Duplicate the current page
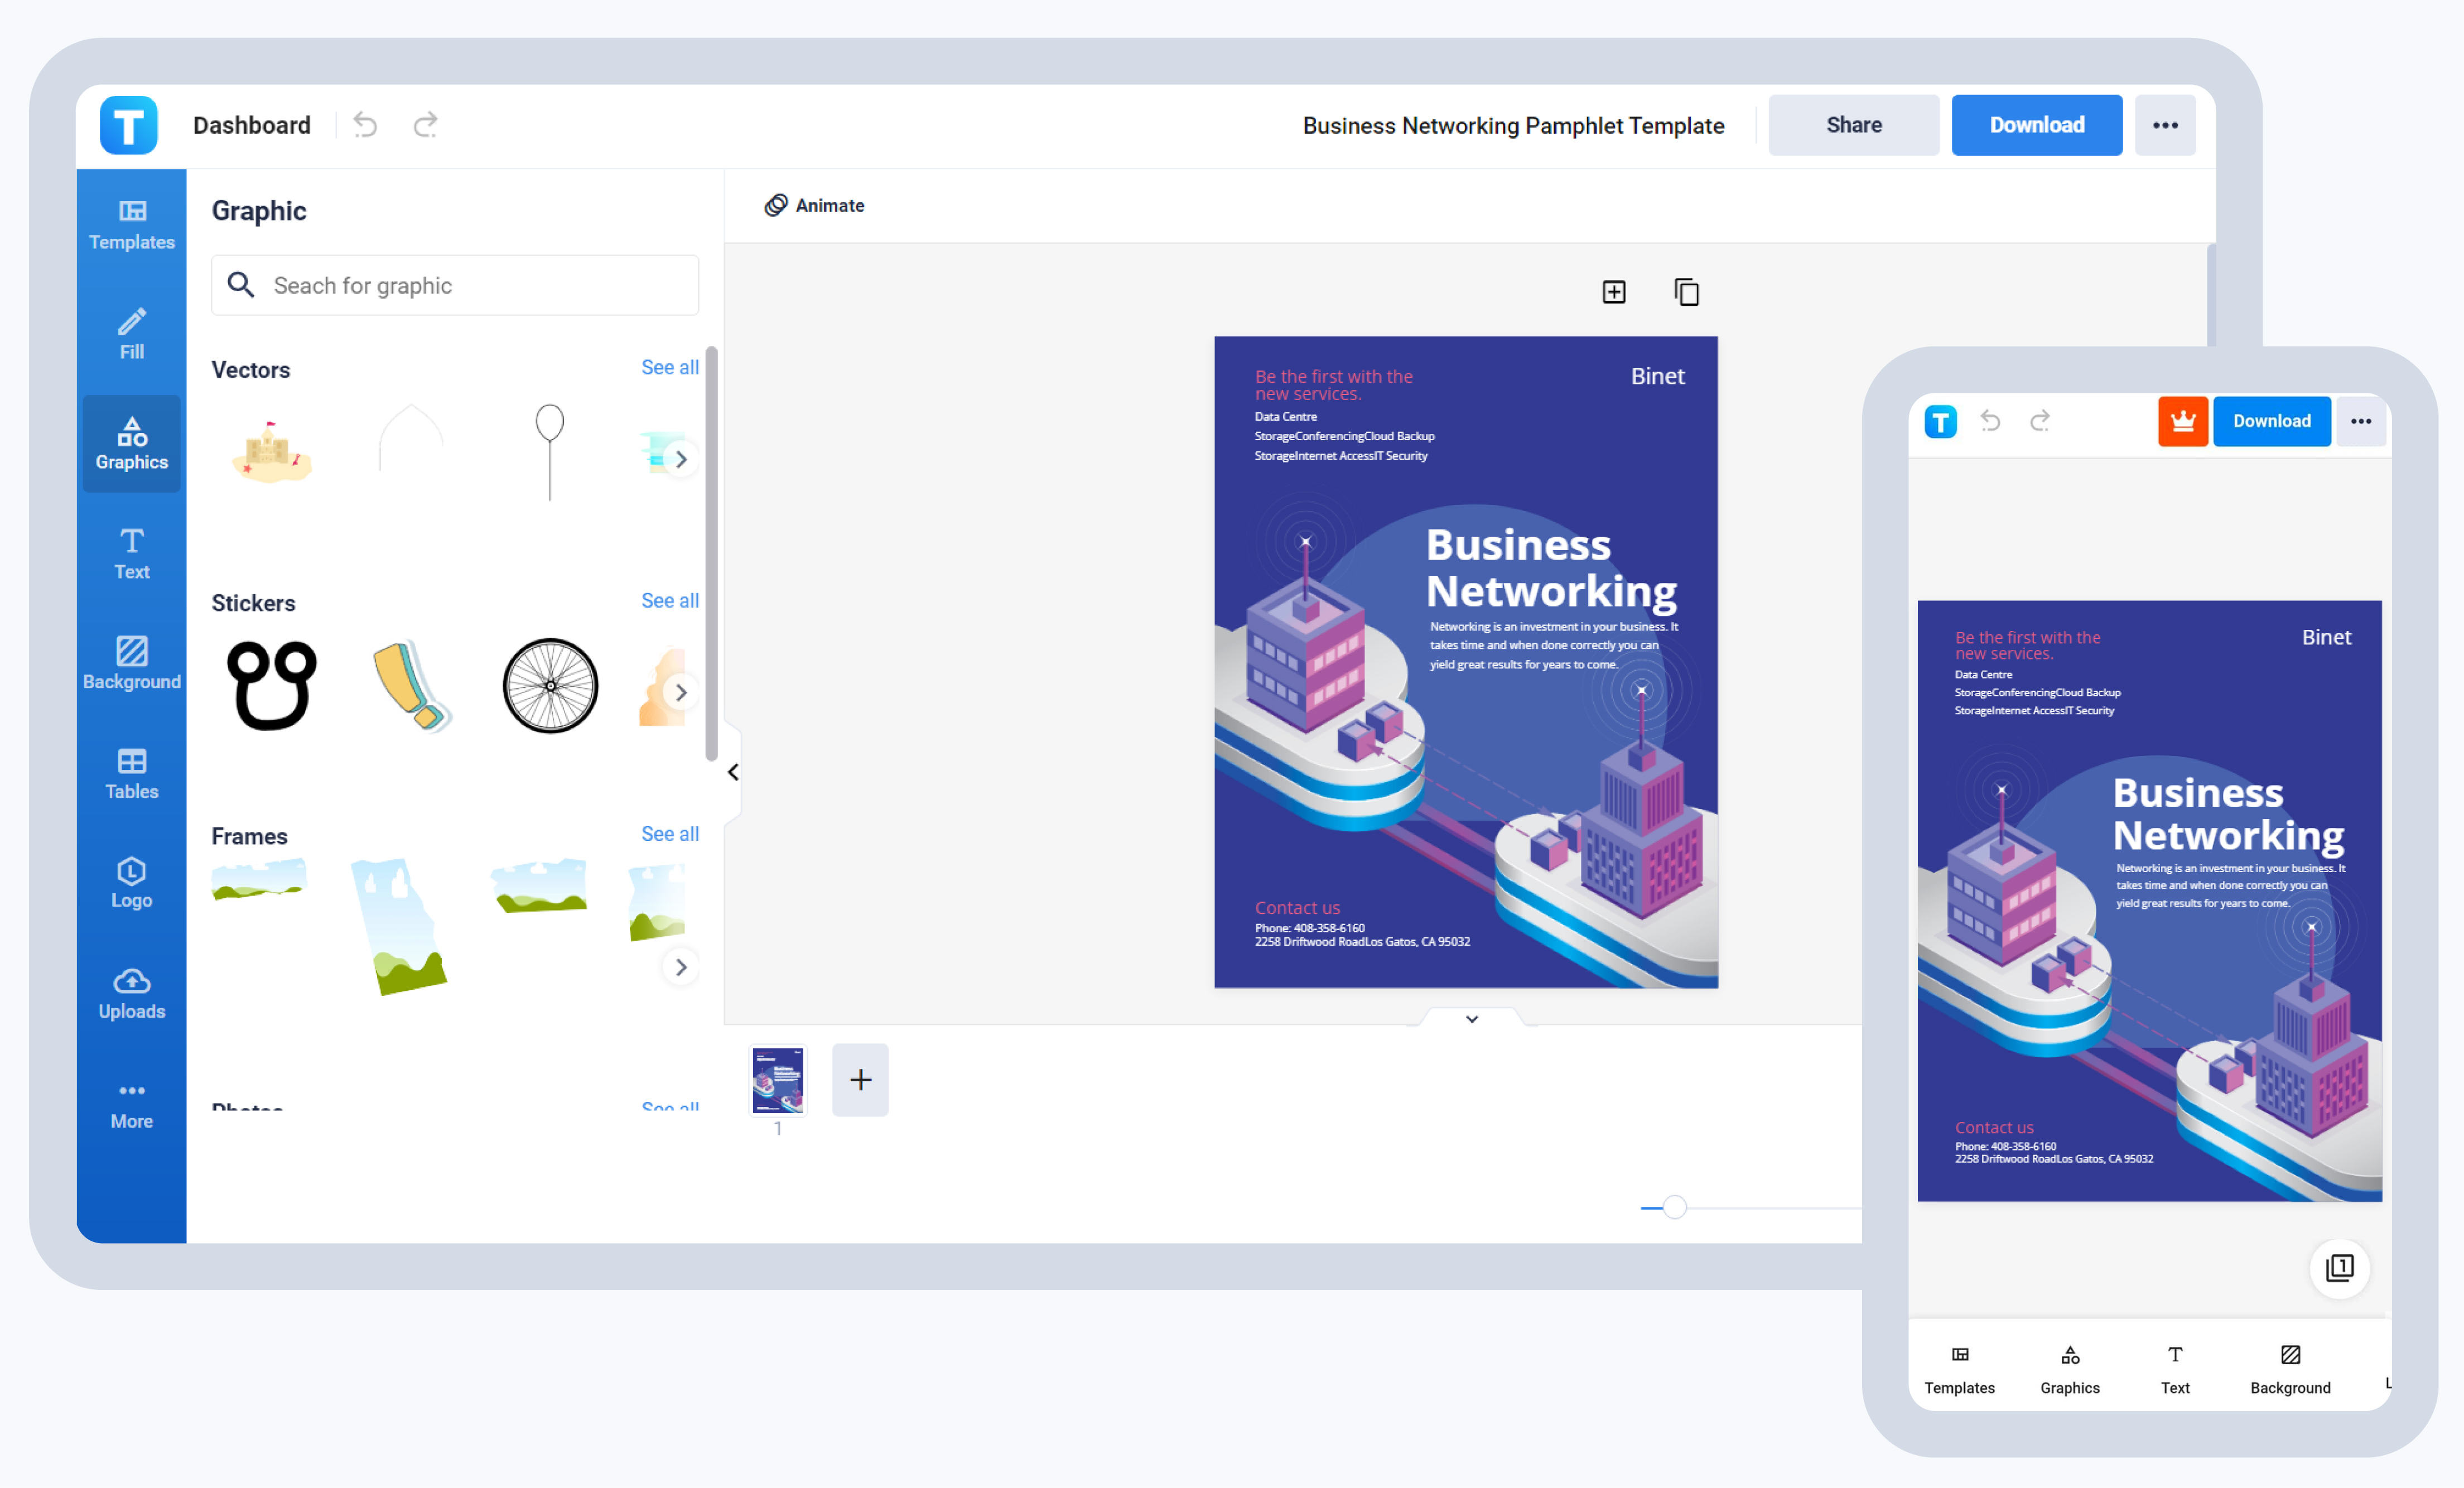The image size is (2464, 1488). 1687,291
